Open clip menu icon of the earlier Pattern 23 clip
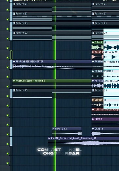 [x=14, y=23]
